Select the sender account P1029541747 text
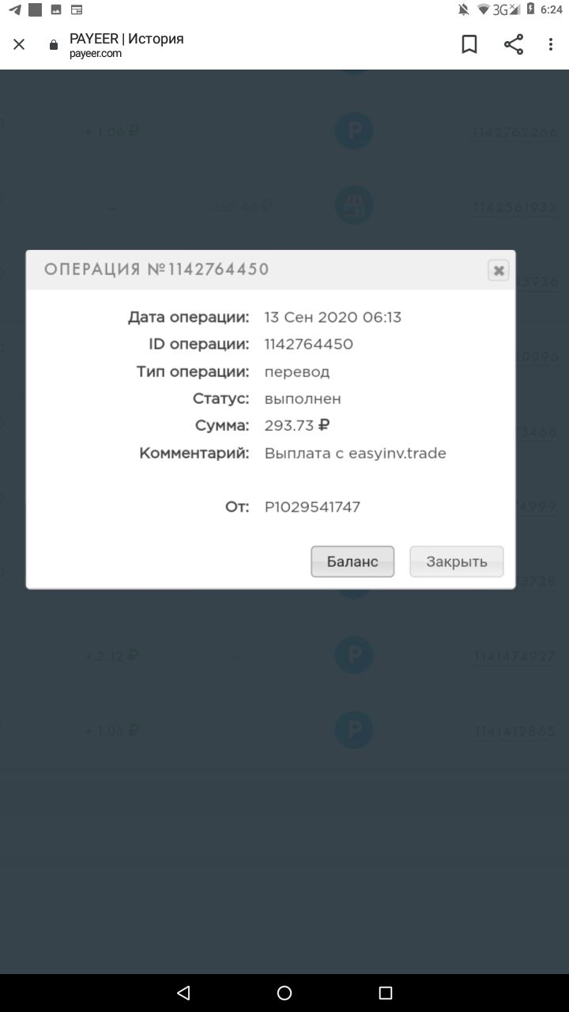Image resolution: width=569 pixels, height=1012 pixels. click(312, 507)
